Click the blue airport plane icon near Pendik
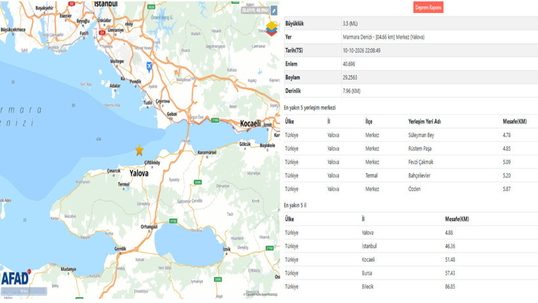538x303 pixels. coord(149,67)
